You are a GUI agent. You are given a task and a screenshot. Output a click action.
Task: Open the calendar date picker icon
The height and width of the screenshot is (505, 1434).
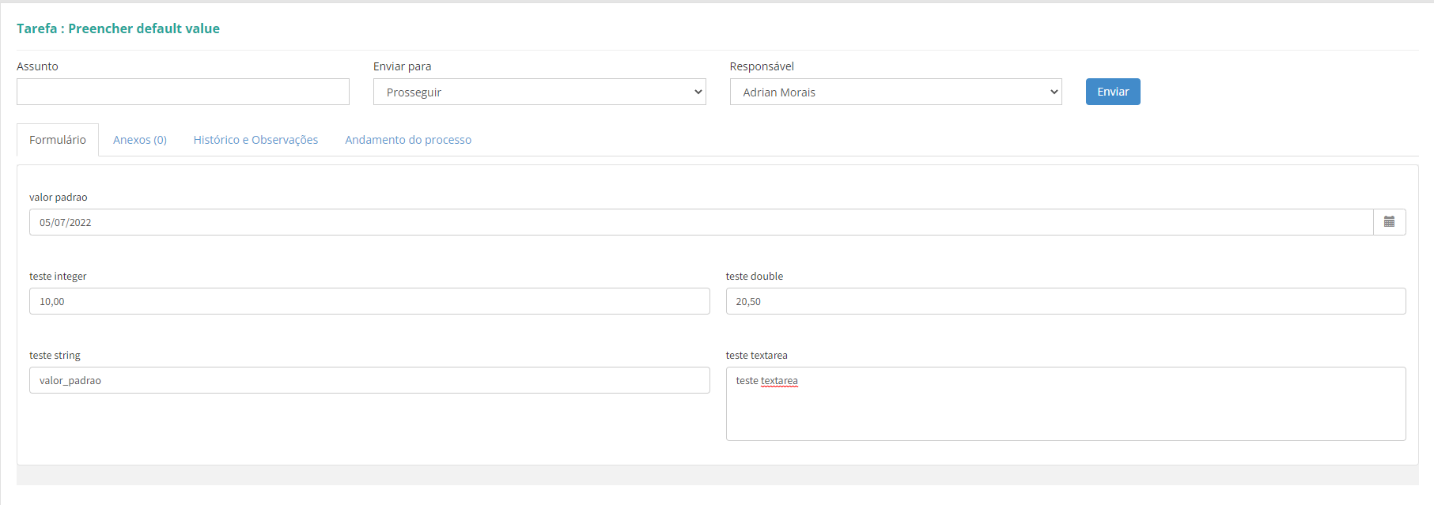click(1389, 222)
